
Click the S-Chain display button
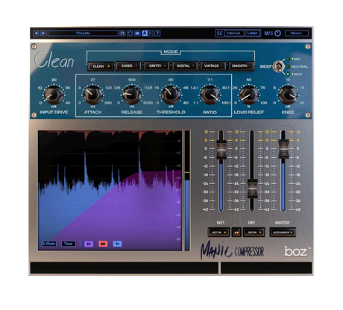(x=49, y=244)
